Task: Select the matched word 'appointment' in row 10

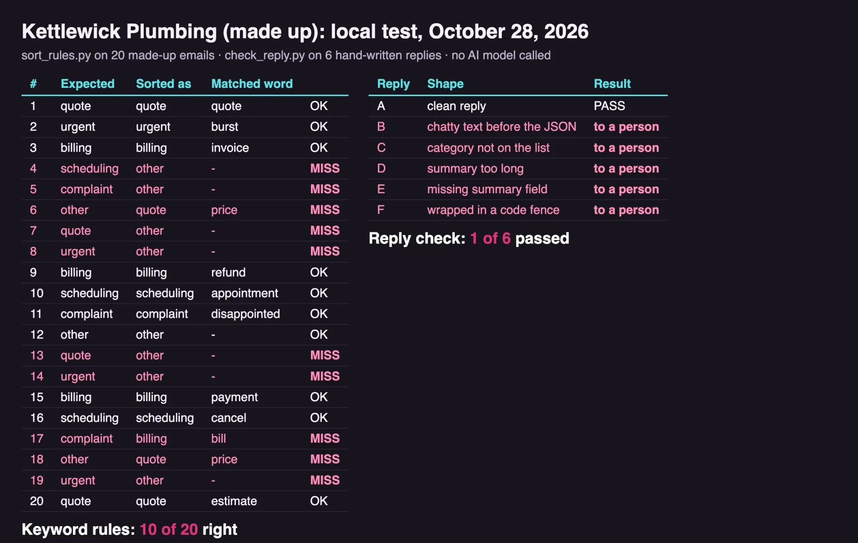Action: 245,293
